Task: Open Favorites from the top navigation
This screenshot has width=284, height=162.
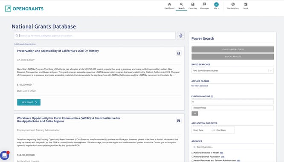Action: coord(193,6)
